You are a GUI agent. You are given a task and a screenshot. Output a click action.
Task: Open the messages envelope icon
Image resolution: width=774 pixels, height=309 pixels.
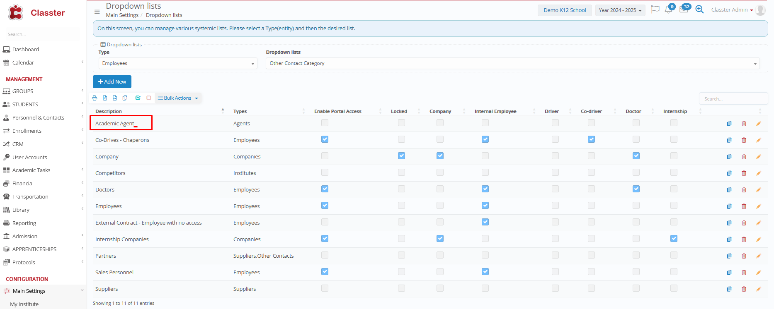[x=684, y=10]
